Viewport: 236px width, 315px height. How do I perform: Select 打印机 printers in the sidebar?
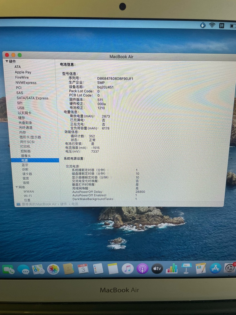click(x=25, y=147)
